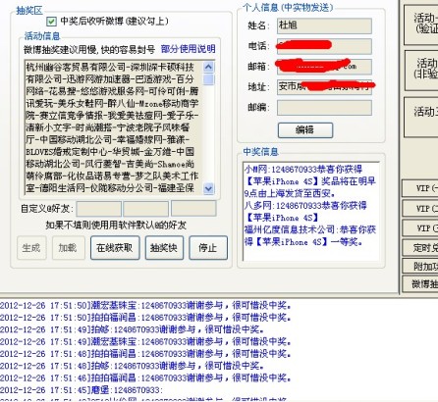
Task: Click the 生成 button
Action: [x=31, y=248]
